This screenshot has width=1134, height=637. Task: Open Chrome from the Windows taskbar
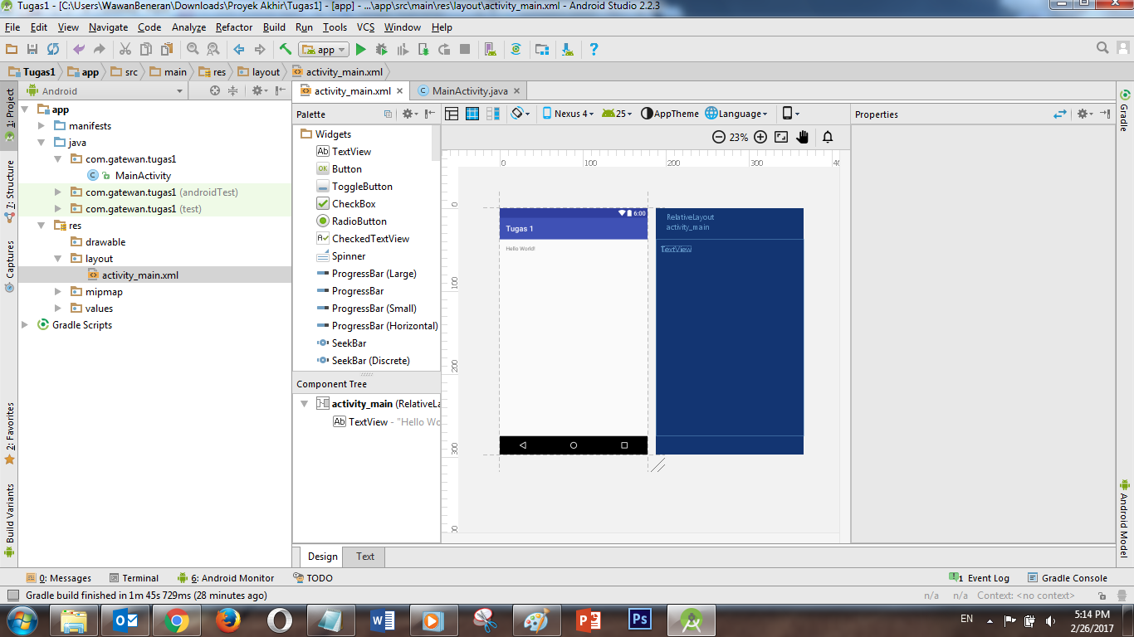175,620
